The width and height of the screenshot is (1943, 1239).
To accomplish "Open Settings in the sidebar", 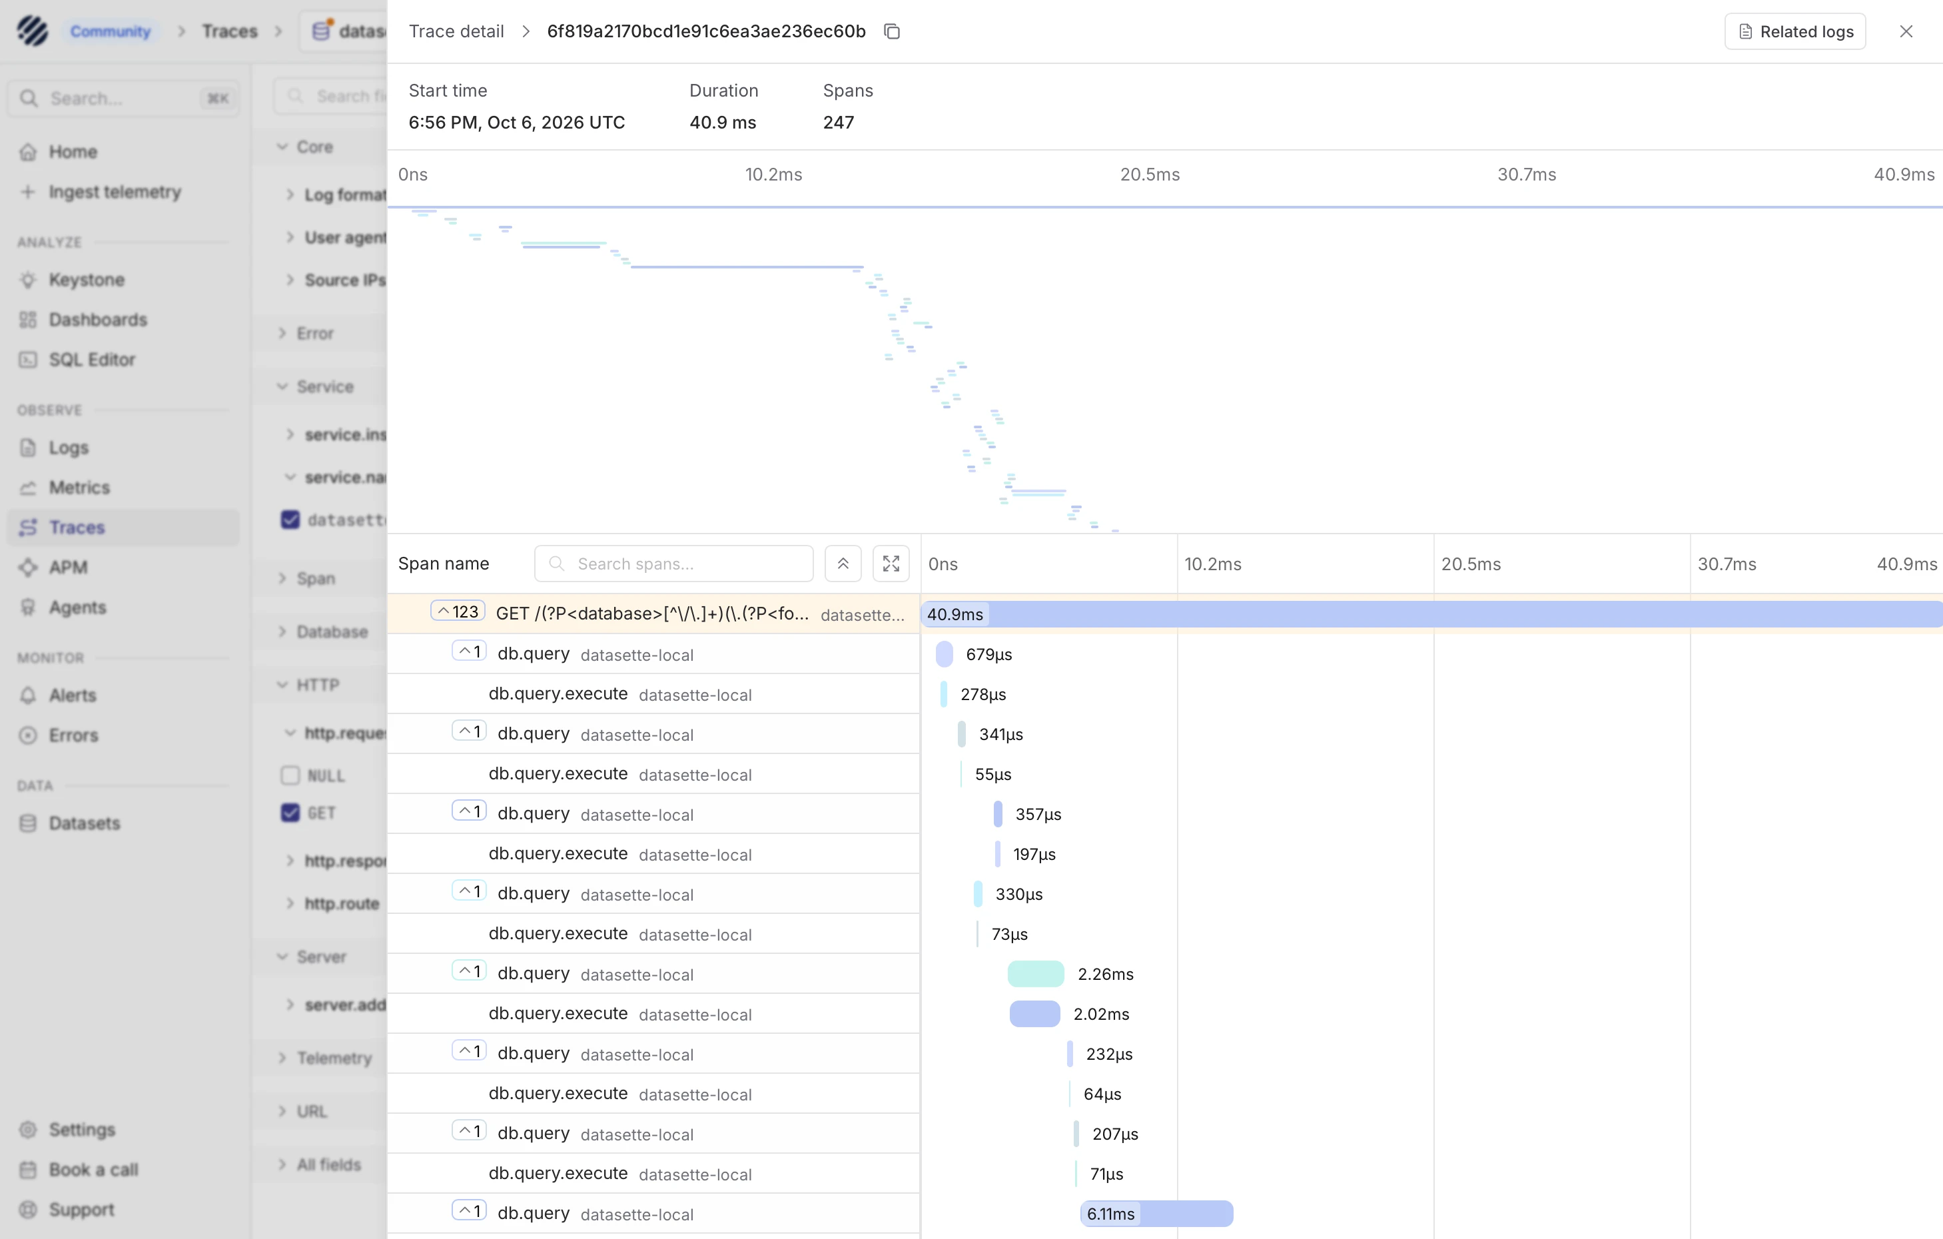I will pyautogui.click(x=81, y=1130).
